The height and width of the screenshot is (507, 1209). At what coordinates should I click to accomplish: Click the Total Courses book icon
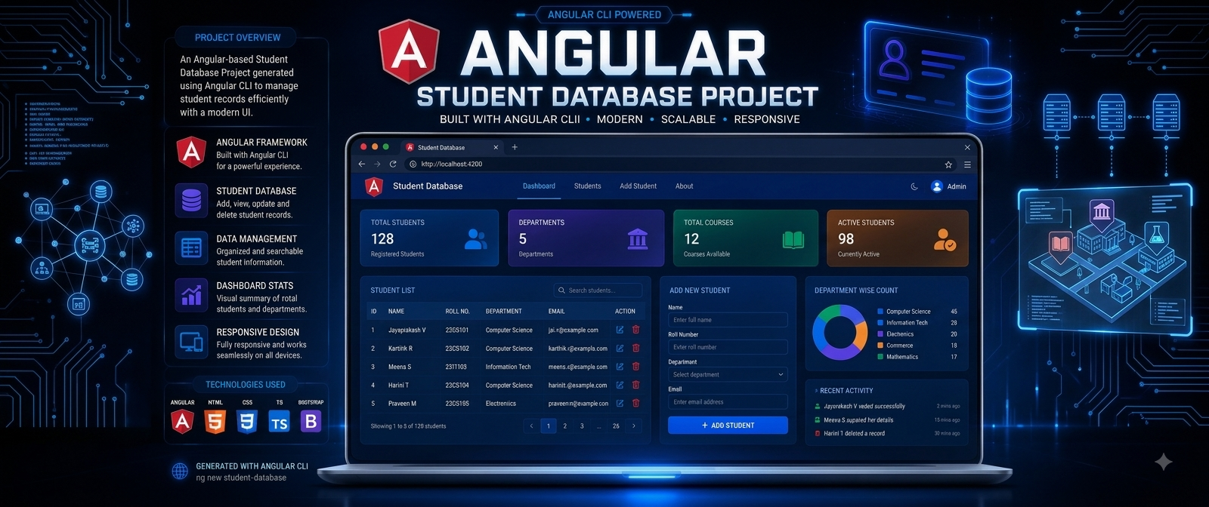point(793,240)
